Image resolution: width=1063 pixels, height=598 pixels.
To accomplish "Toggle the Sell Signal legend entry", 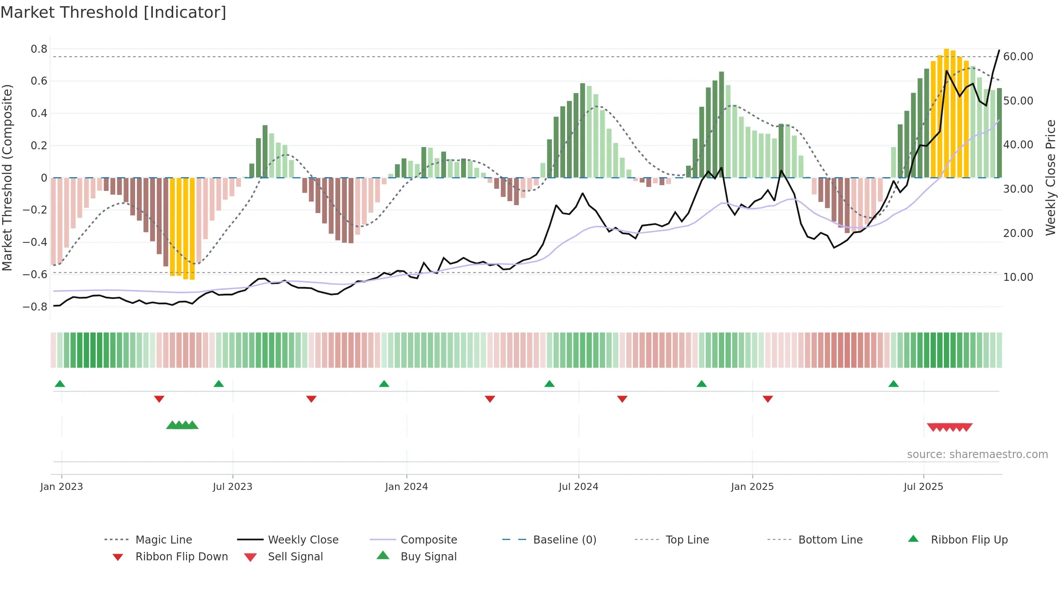I will point(283,556).
